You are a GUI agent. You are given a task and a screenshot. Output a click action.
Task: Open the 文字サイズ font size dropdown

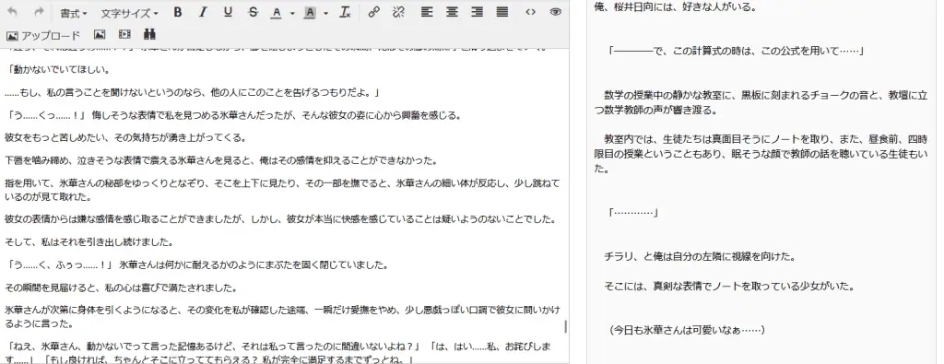[129, 13]
